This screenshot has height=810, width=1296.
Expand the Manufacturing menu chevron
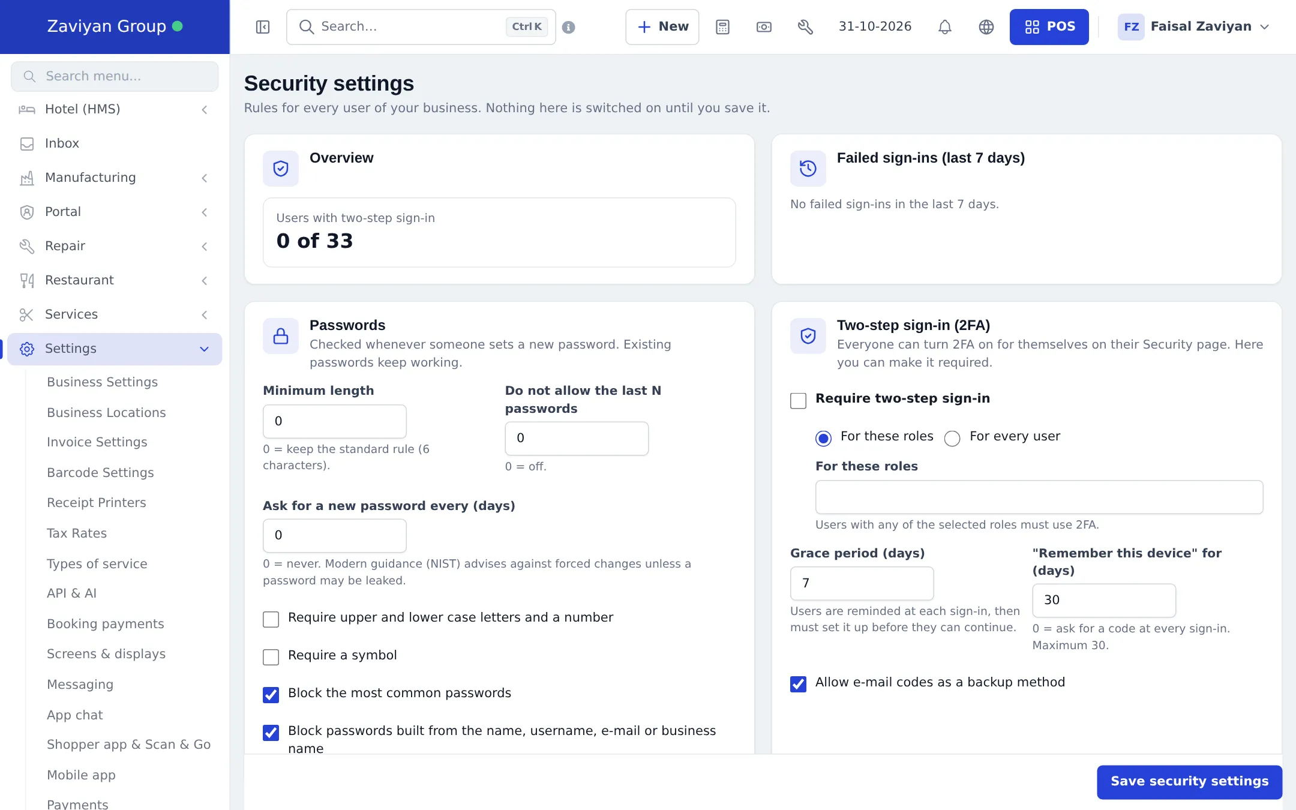pos(205,178)
